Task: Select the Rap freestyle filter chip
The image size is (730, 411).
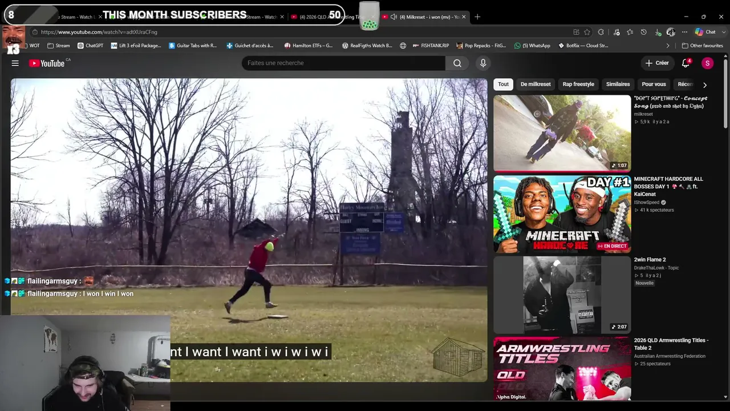Action: coord(578,84)
